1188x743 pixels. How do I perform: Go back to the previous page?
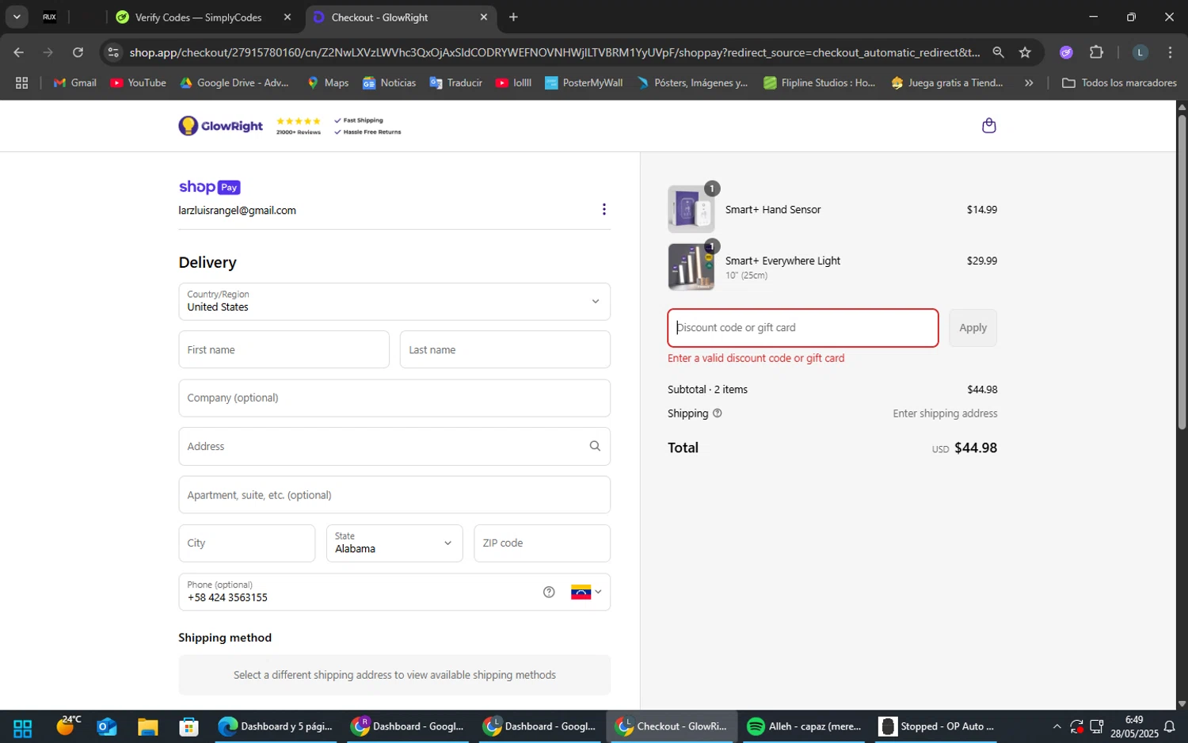(18, 52)
